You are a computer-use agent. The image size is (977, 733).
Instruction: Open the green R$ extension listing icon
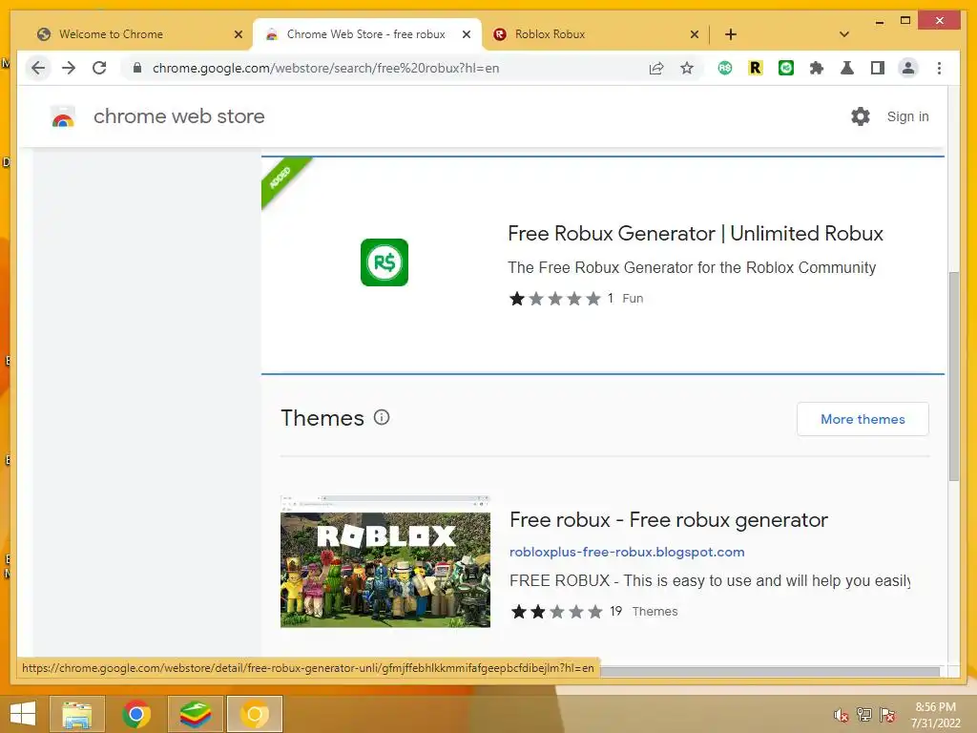[x=385, y=262]
